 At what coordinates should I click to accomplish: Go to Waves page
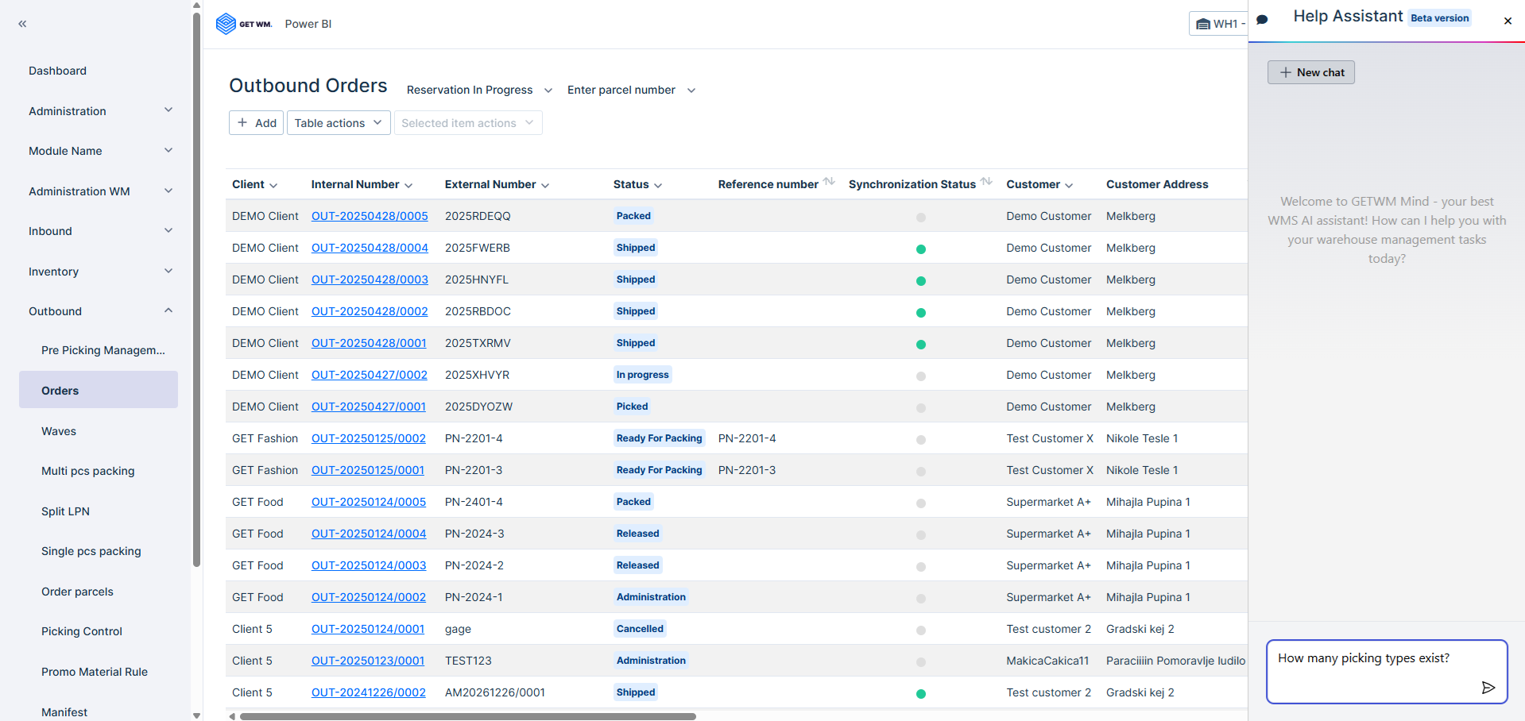tap(59, 431)
